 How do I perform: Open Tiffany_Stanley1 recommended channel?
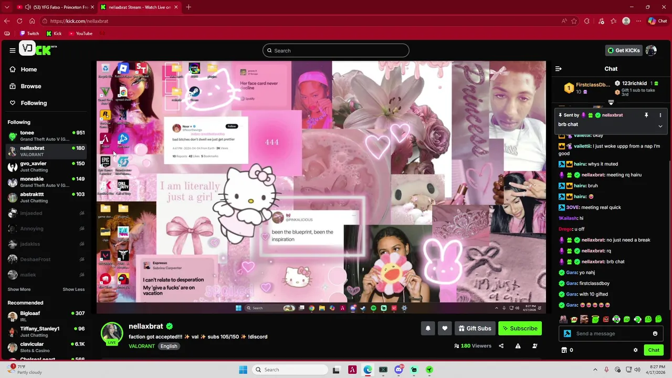point(46,331)
